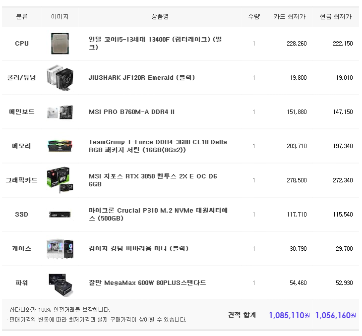The image size is (362, 336).
Task: Click the 그래픽카드 category label
Action: pos(21,180)
